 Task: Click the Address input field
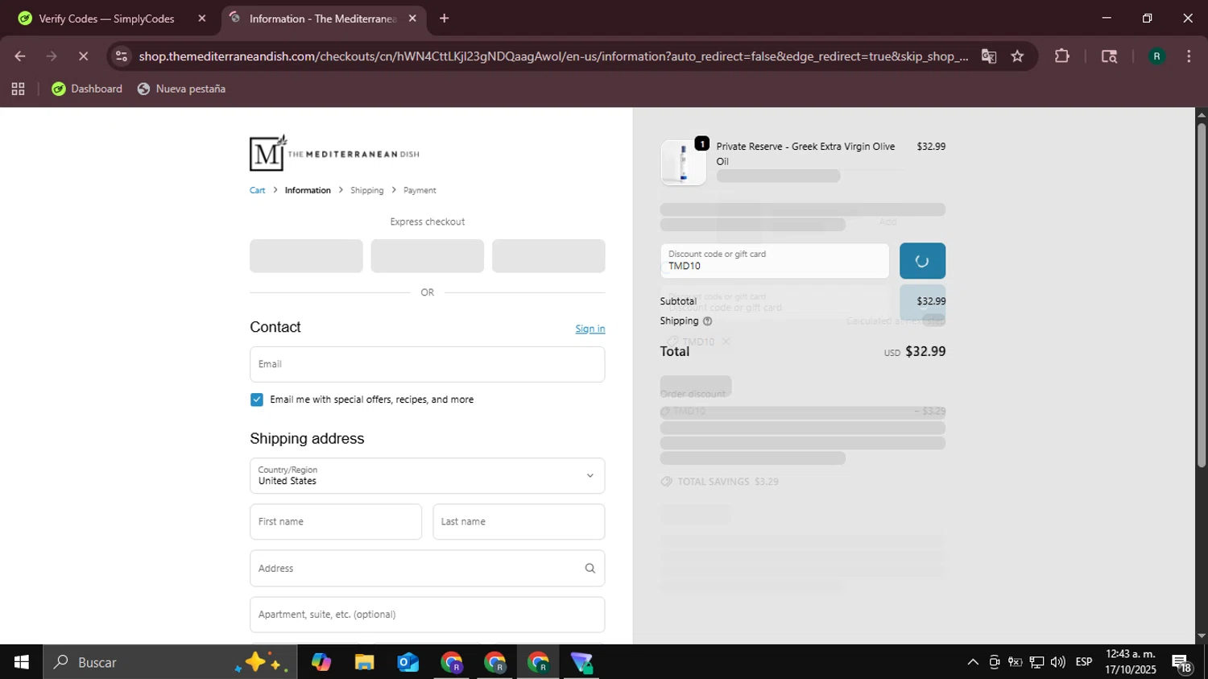coord(427,568)
